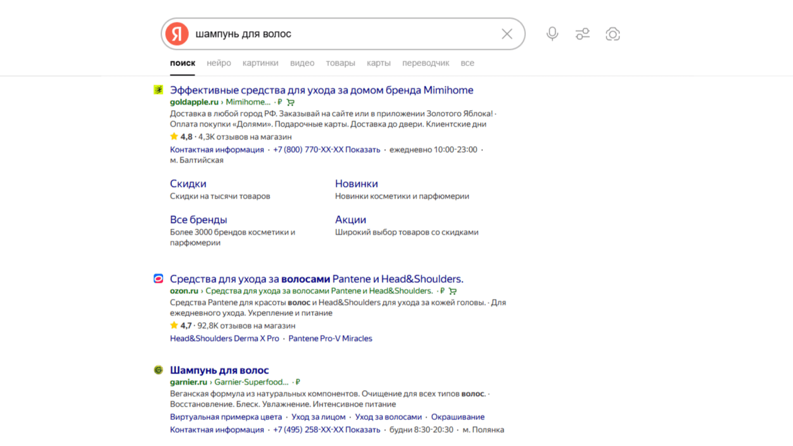This screenshot has height=446, width=793.
Task: Open the все tab
Action: pyautogui.click(x=467, y=63)
